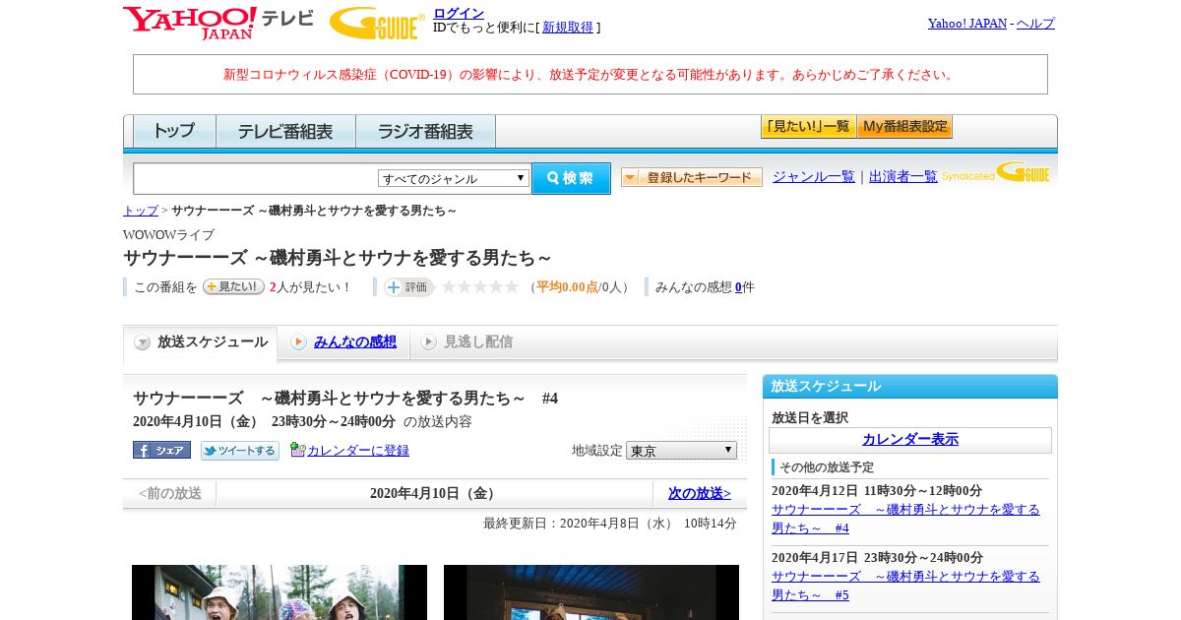
Task: Click the 新規取得 link
Action: click(x=568, y=28)
